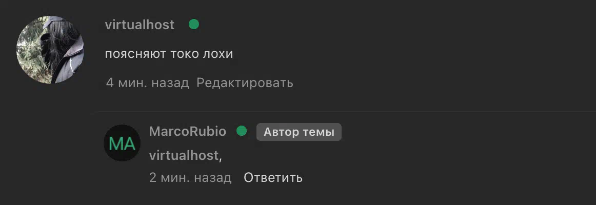Click the letters MA inside the avatar circle

122,143
